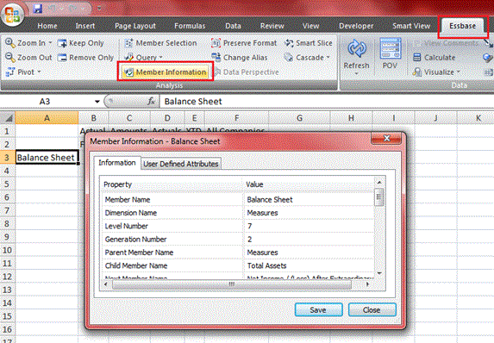Open Member Selection tool

[160, 43]
